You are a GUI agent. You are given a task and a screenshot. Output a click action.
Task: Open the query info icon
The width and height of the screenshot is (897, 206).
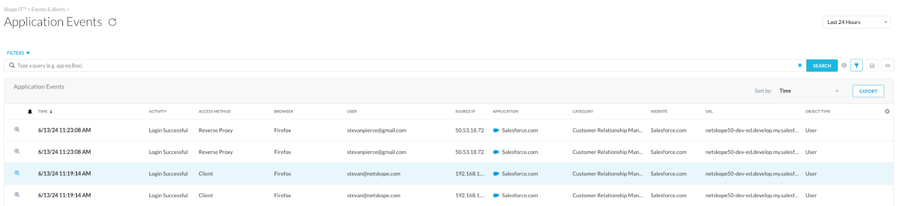click(844, 65)
